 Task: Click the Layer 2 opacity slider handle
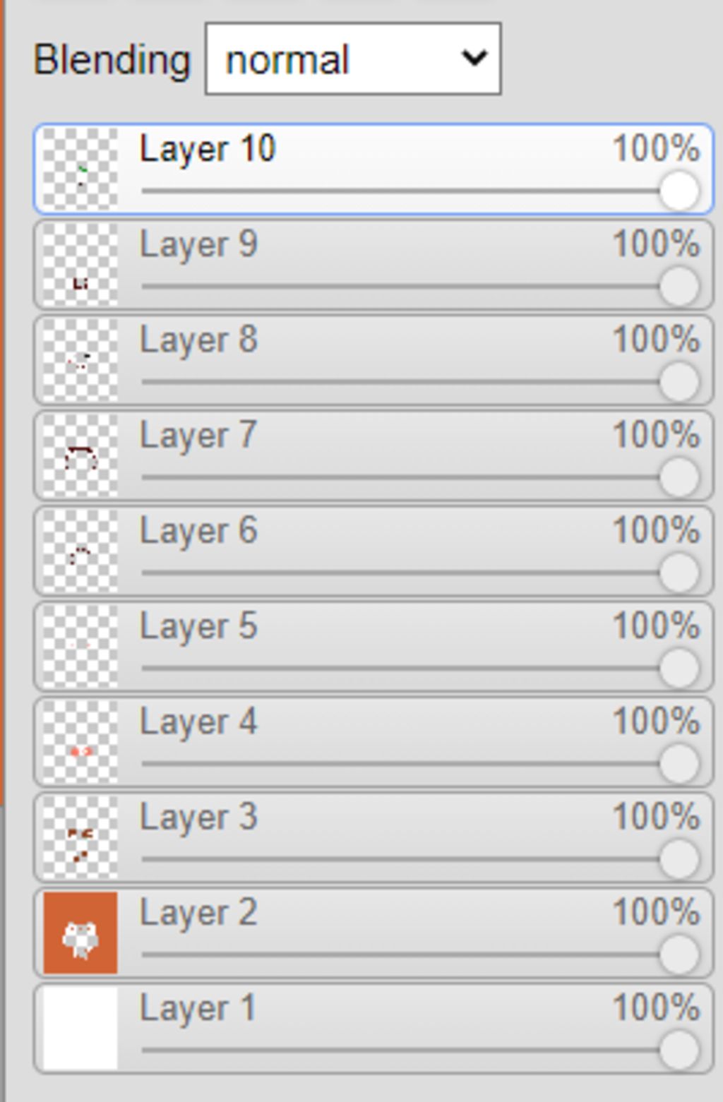point(679,954)
